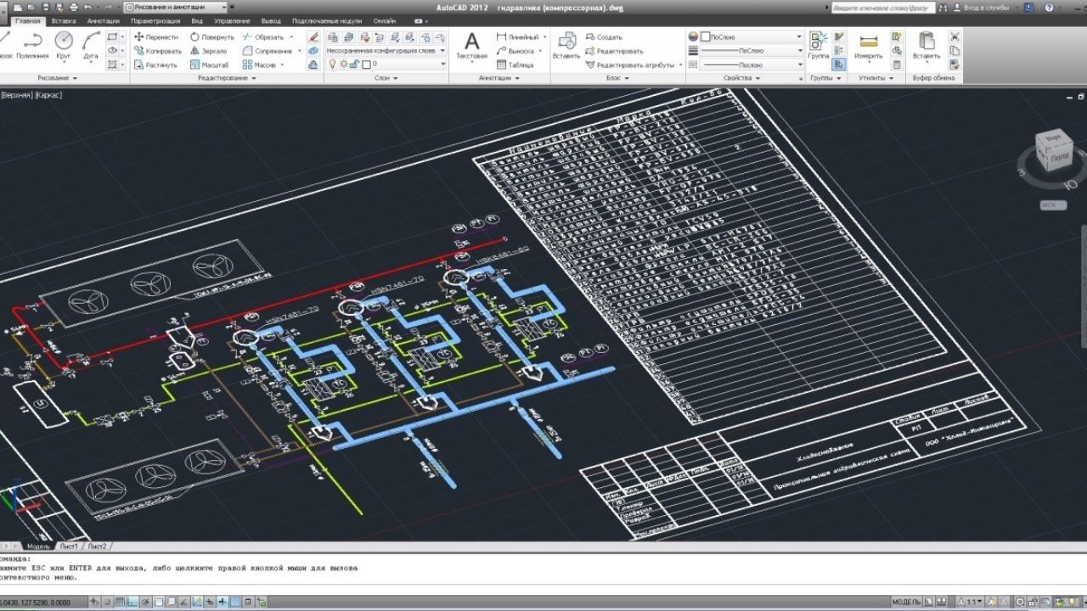Click Создать in the Блок panel

pos(604,37)
